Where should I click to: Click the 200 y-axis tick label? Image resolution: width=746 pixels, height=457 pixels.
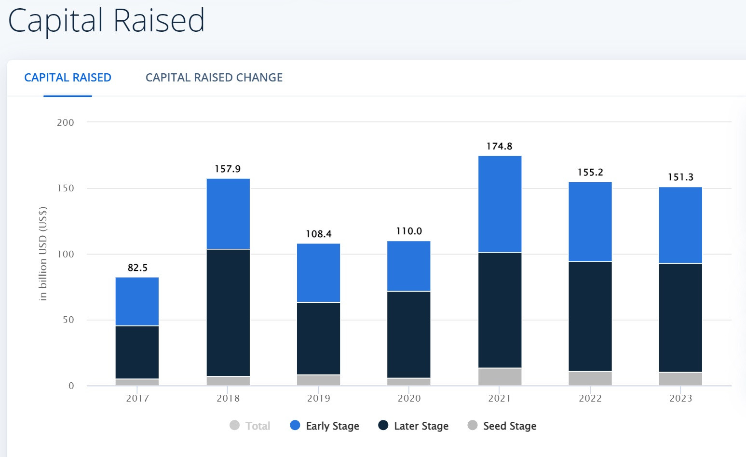click(66, 122)
